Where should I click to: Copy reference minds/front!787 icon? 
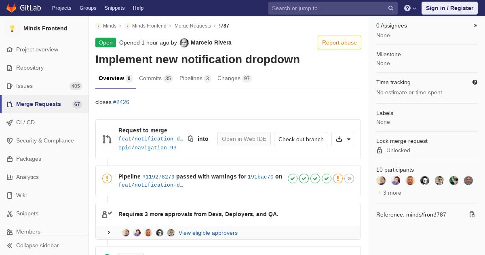point(472,215)
